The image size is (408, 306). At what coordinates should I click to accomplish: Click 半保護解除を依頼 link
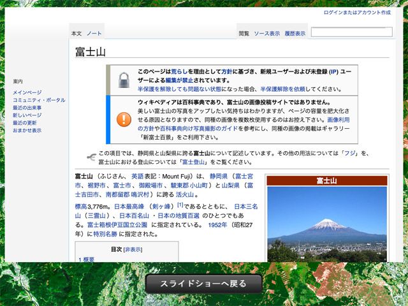click(283, 89)
